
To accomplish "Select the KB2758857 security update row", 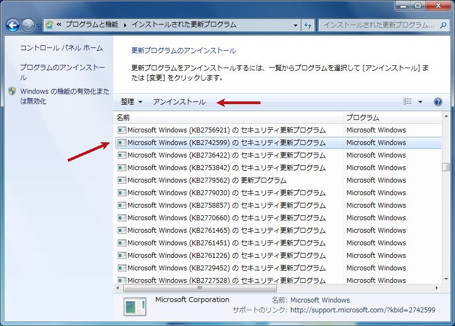I will click(x=278, y=205).
